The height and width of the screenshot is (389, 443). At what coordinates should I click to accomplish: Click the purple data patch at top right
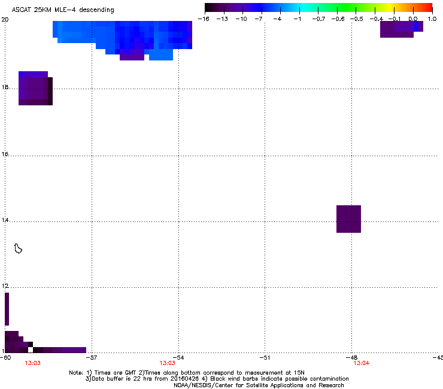402,29
